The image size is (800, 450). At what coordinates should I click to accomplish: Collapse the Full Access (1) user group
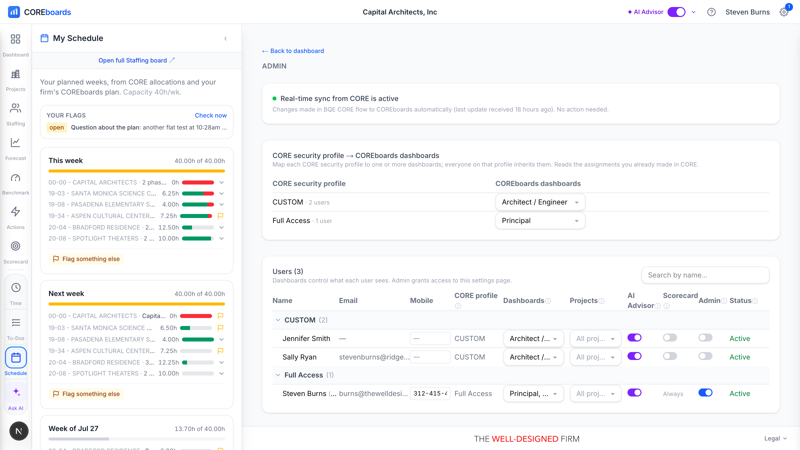tap(278, 375)
